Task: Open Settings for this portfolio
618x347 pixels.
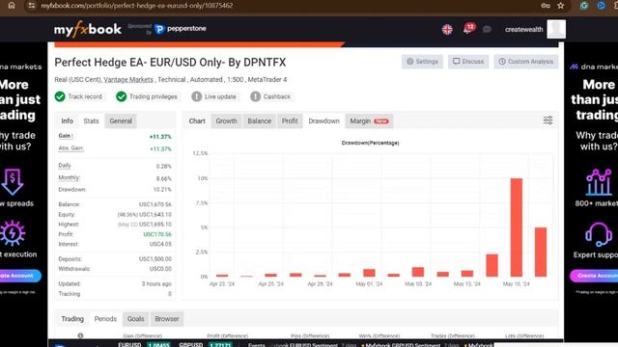Action: [422, 62]
